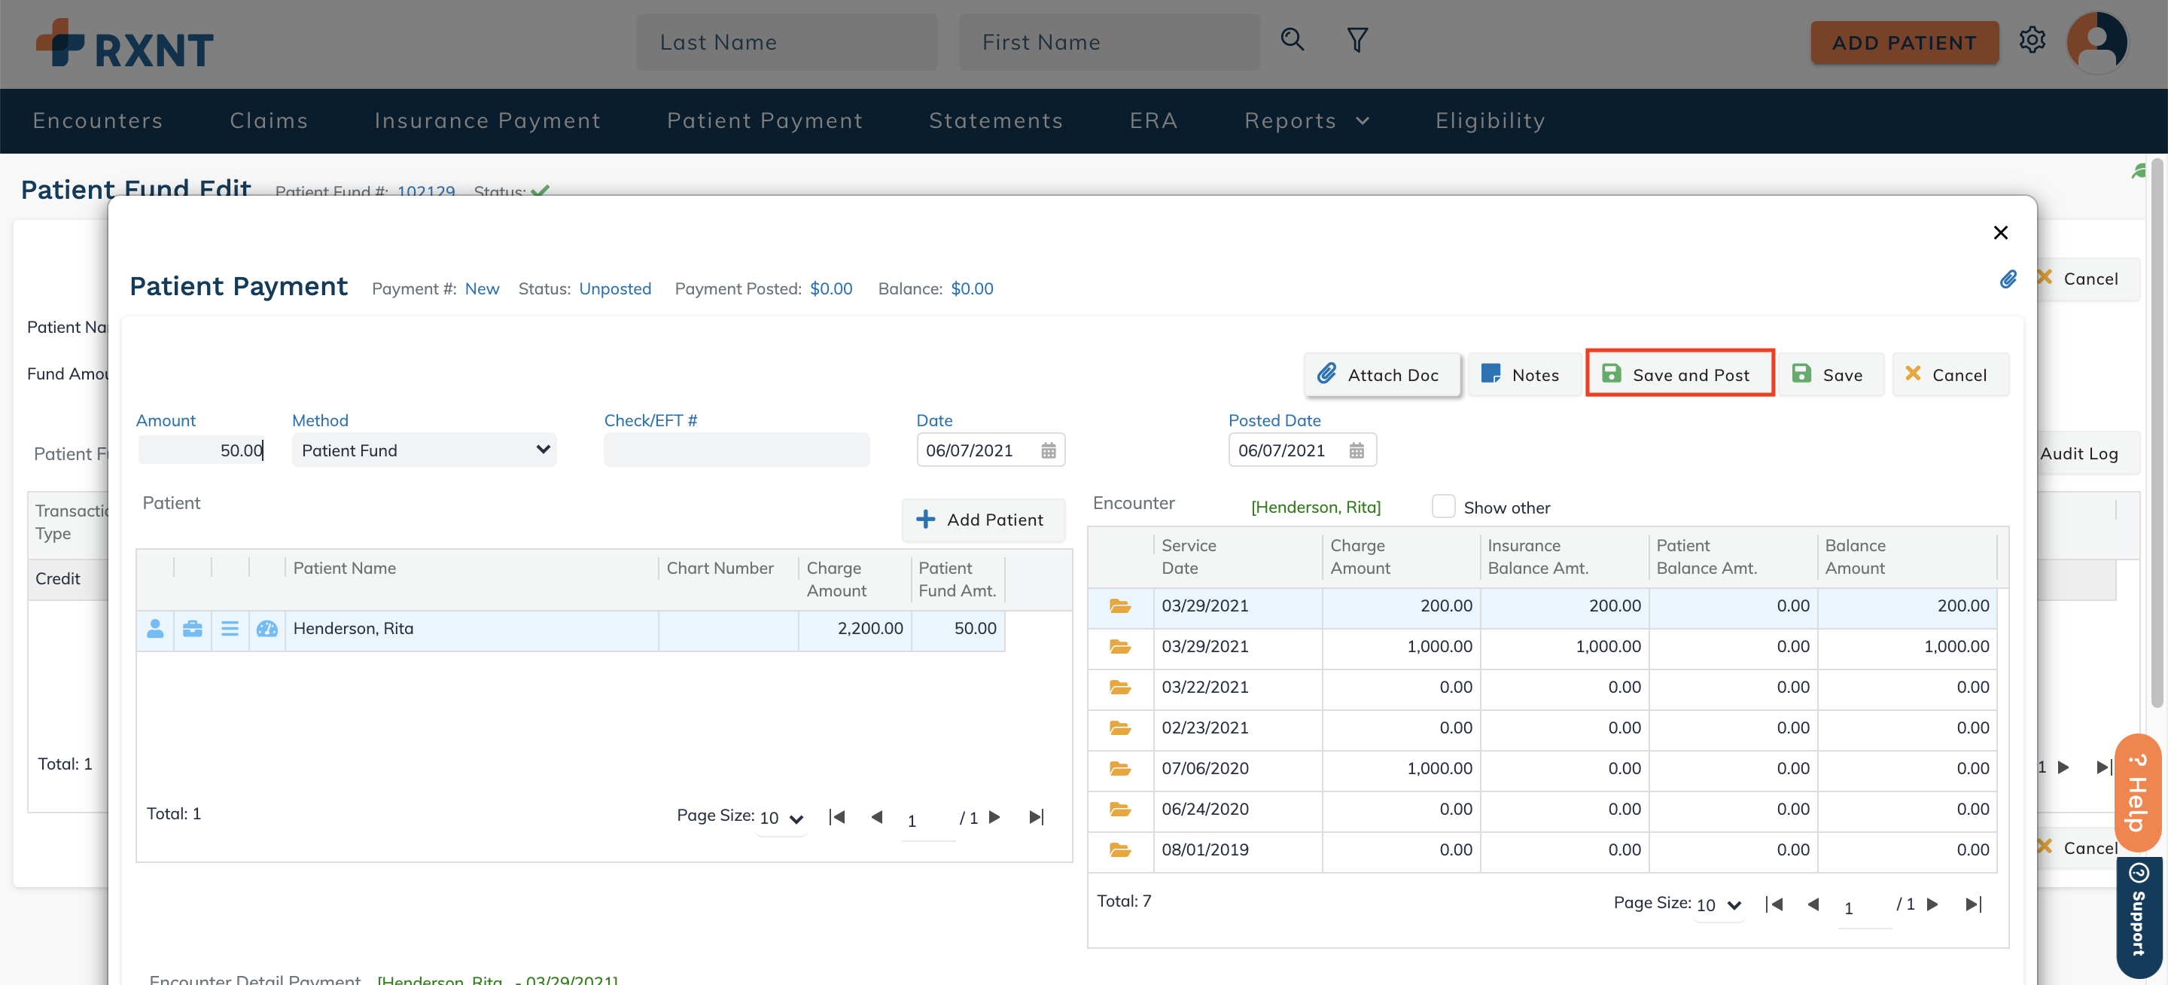The width and height of the screenshot is (2168, 985).
Task: Open the ERA tab
Action: (1153, 121)
